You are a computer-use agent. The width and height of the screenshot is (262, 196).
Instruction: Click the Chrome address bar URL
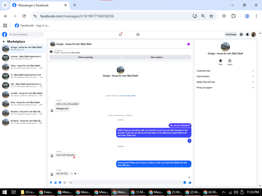click(77, 16)
